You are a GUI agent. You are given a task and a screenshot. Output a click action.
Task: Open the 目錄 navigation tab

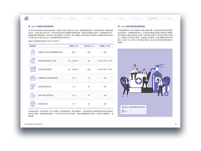[x=41, y=19]
